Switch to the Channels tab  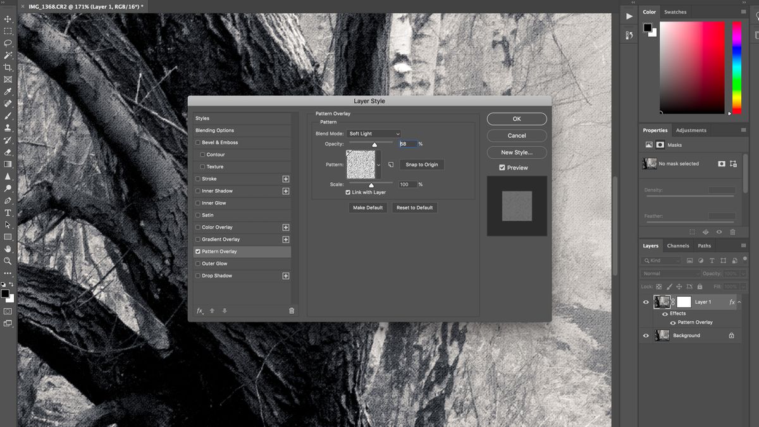(x=677, y=245)
